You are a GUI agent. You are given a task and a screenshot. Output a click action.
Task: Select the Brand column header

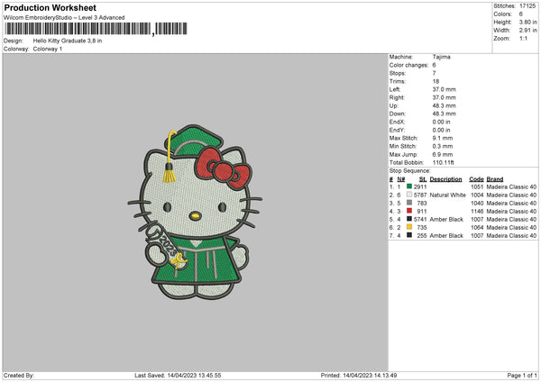(x=494, y=178)
